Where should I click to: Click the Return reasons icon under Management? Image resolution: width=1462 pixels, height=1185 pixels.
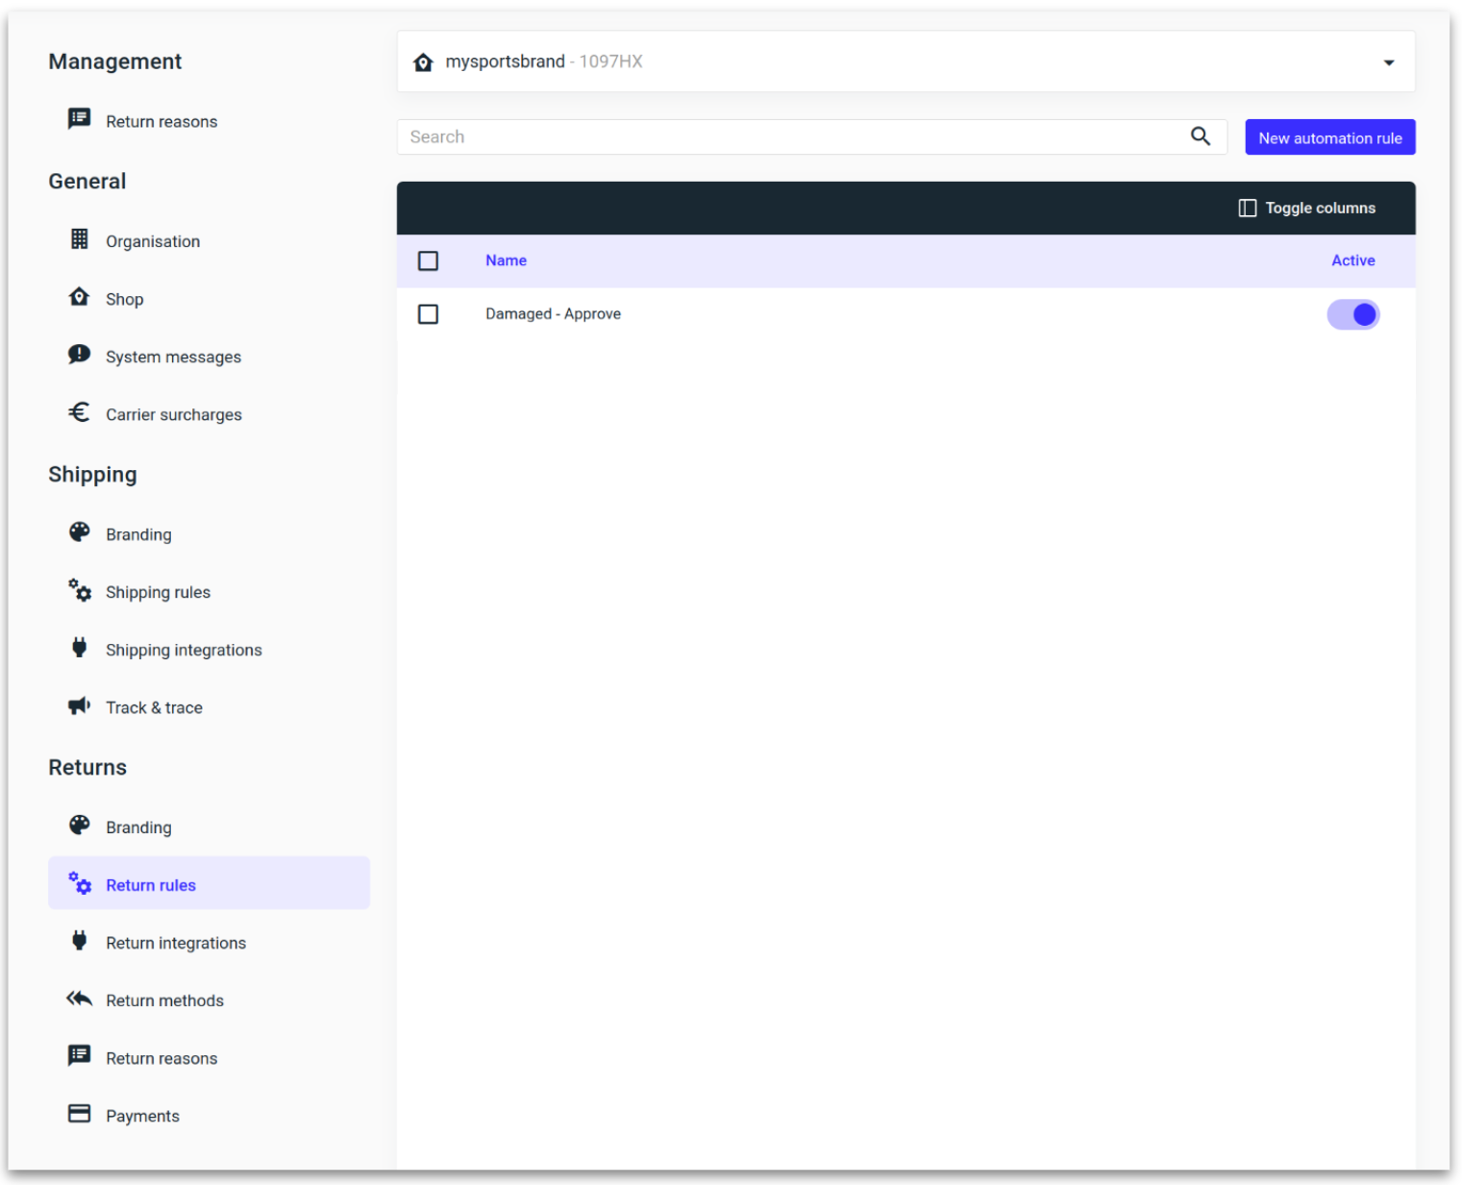79,120
